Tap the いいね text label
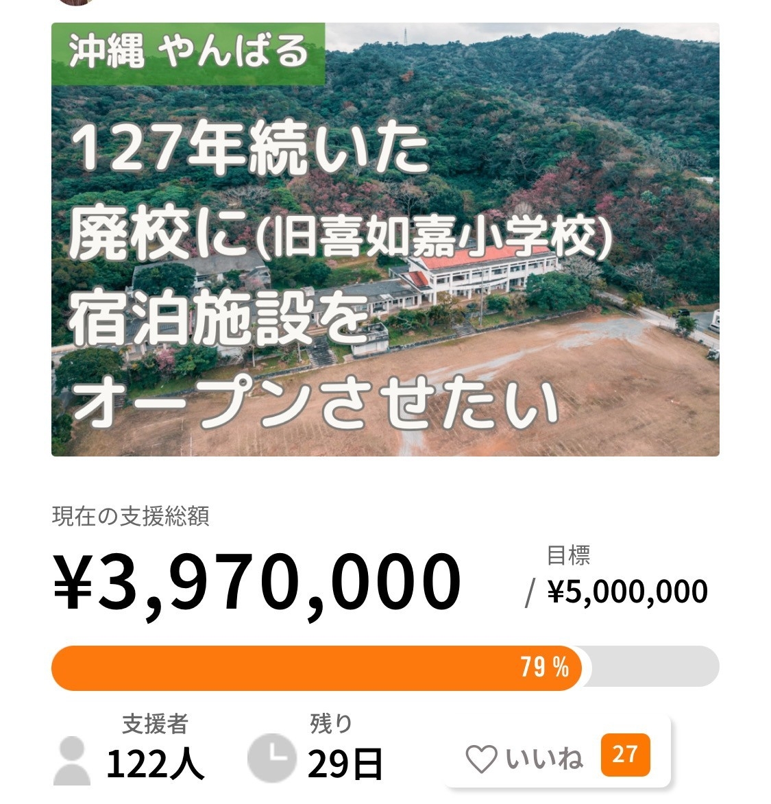Screen dimensions: 771x804 (545, 759)
